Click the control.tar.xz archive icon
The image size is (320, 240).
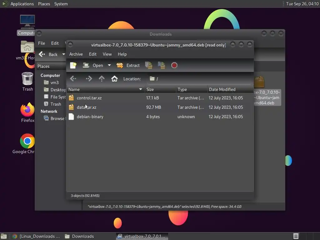coord(71,98)
